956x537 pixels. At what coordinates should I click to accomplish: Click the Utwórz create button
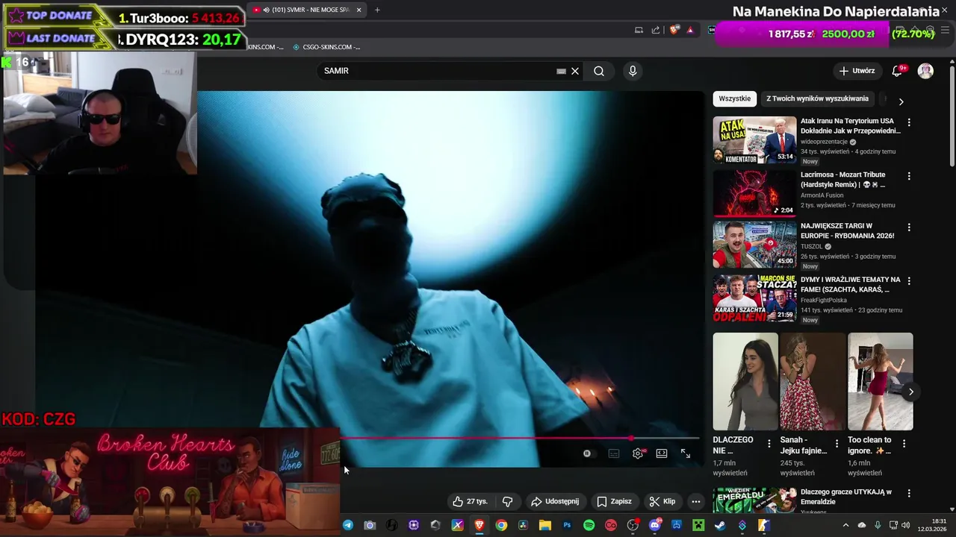[857, 71]
